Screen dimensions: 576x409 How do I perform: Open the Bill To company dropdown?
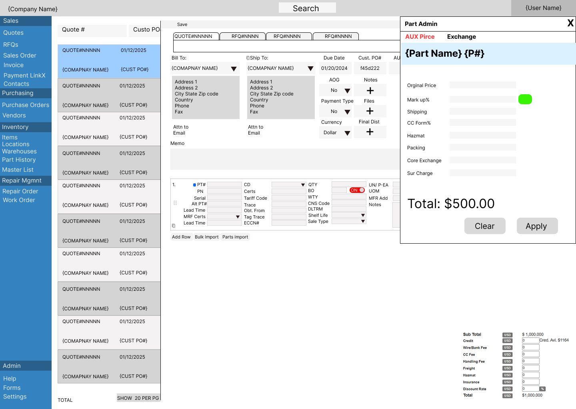click(x=234, y=69)
